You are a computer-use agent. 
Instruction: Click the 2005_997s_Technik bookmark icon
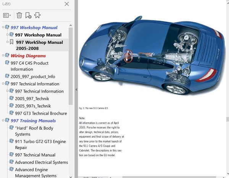[11, 105]
